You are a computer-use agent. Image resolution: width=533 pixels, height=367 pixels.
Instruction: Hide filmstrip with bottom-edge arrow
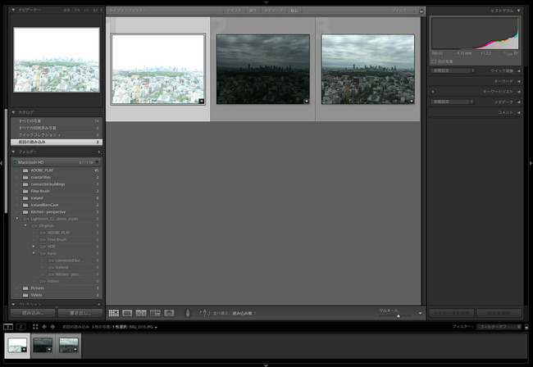coord(266,365)
